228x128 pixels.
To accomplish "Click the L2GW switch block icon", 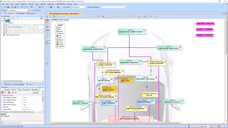I will coord(116,102).
